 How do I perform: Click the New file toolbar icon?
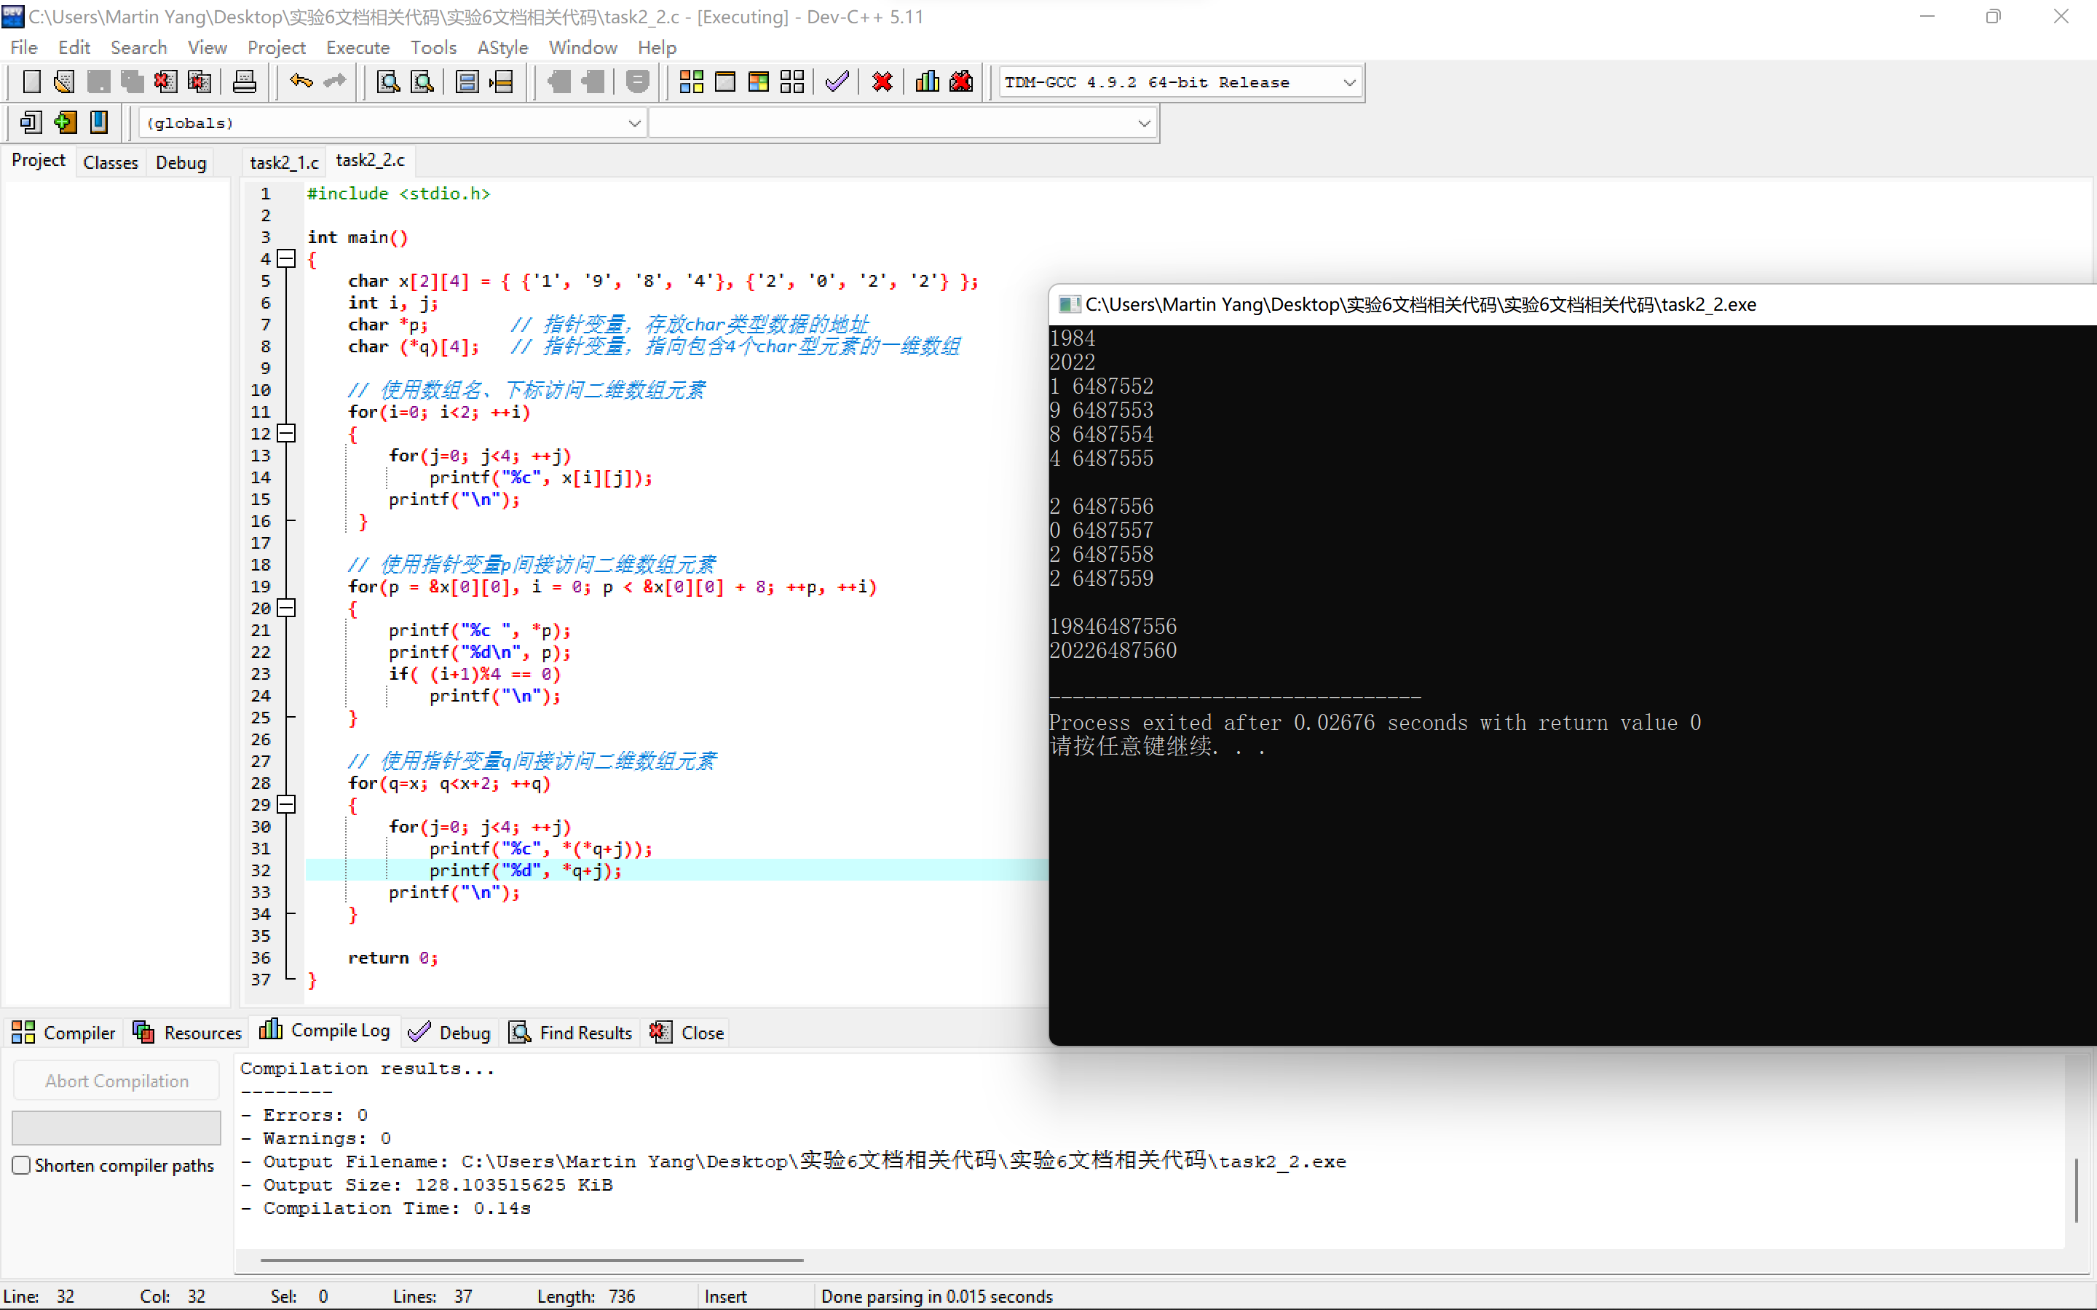(x=31, y=82)
